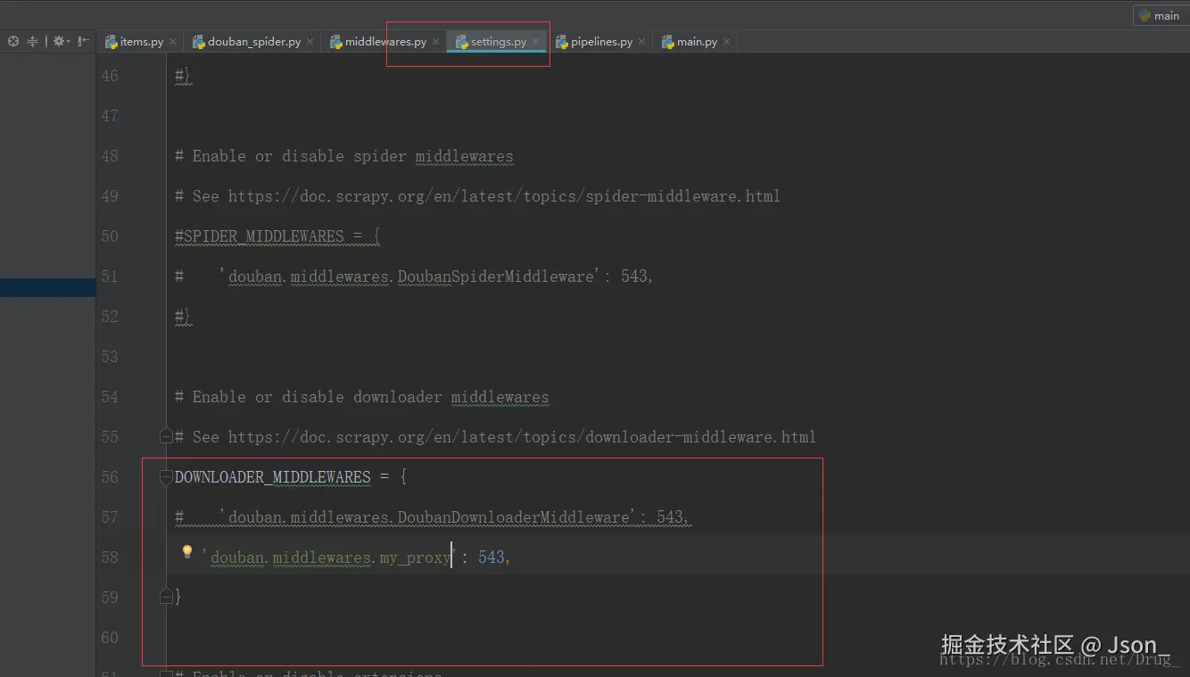Click the '#}' text on line 52
This screenshot has width=1190, height=677.
tap(183, 317)
